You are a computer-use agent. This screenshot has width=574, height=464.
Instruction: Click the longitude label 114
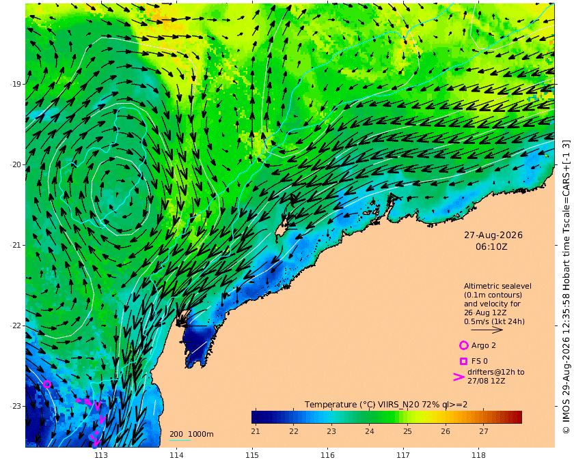click(x=176, y=455)
